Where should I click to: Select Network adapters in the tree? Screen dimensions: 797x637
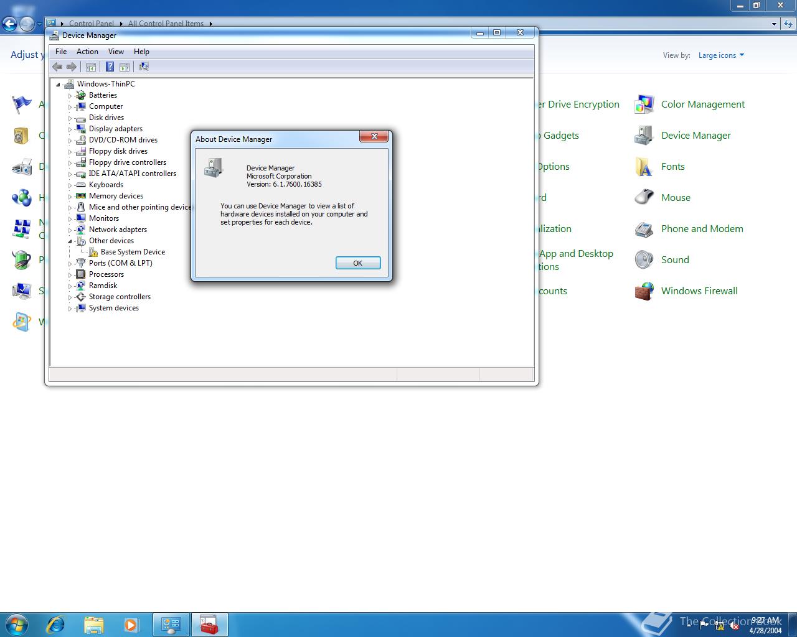point(118,230)
